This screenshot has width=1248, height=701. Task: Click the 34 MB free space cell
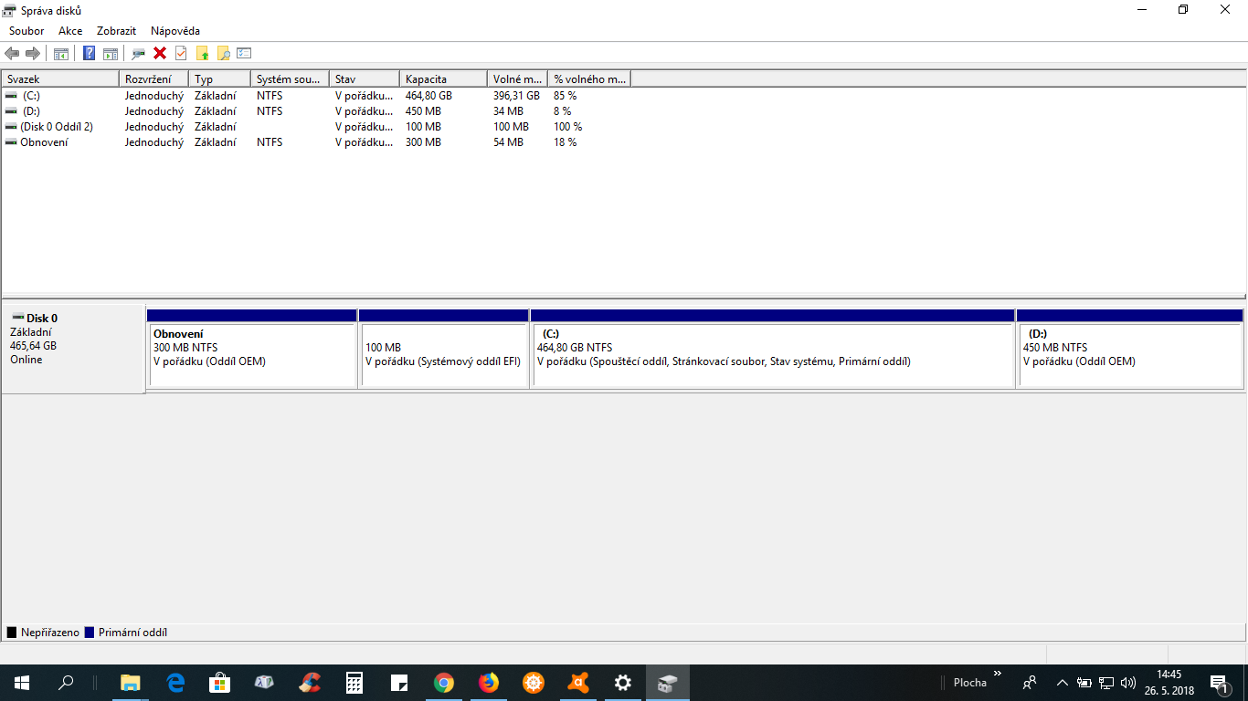click(508, 111)
